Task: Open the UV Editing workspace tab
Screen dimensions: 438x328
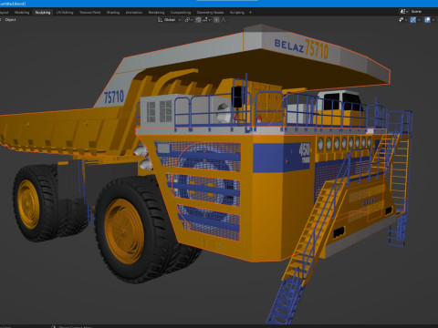Action: (x=65, y=13)
